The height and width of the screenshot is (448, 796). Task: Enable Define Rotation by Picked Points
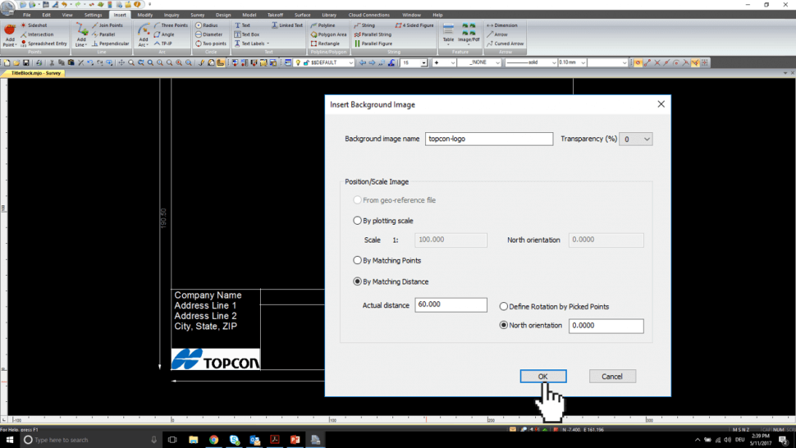point(504,307)
